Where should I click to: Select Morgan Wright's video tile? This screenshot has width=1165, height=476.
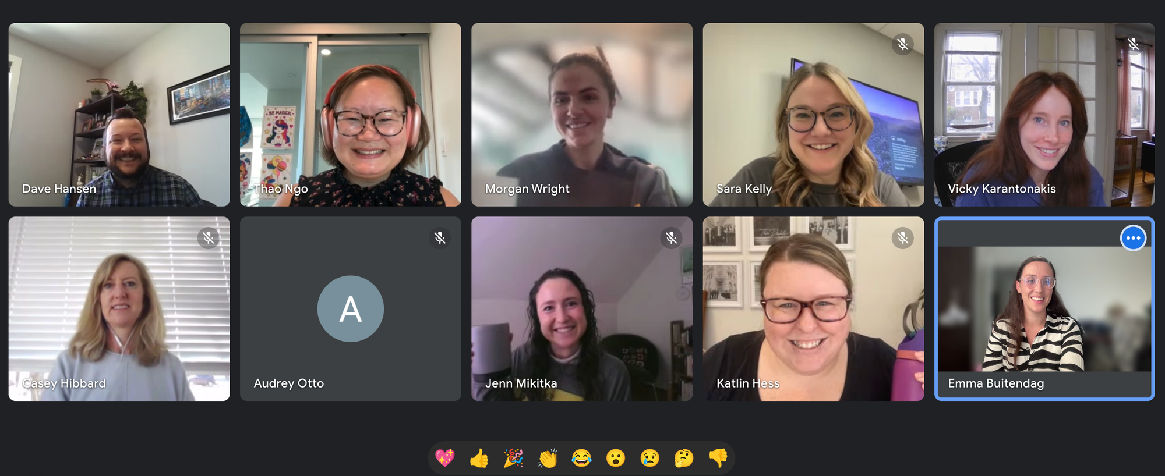pos(581,115)
